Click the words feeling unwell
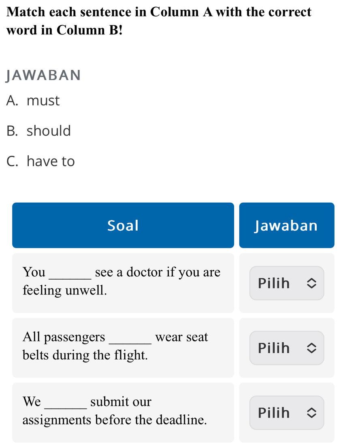Viewport: 341px width, 443px height. pos(65,290)
